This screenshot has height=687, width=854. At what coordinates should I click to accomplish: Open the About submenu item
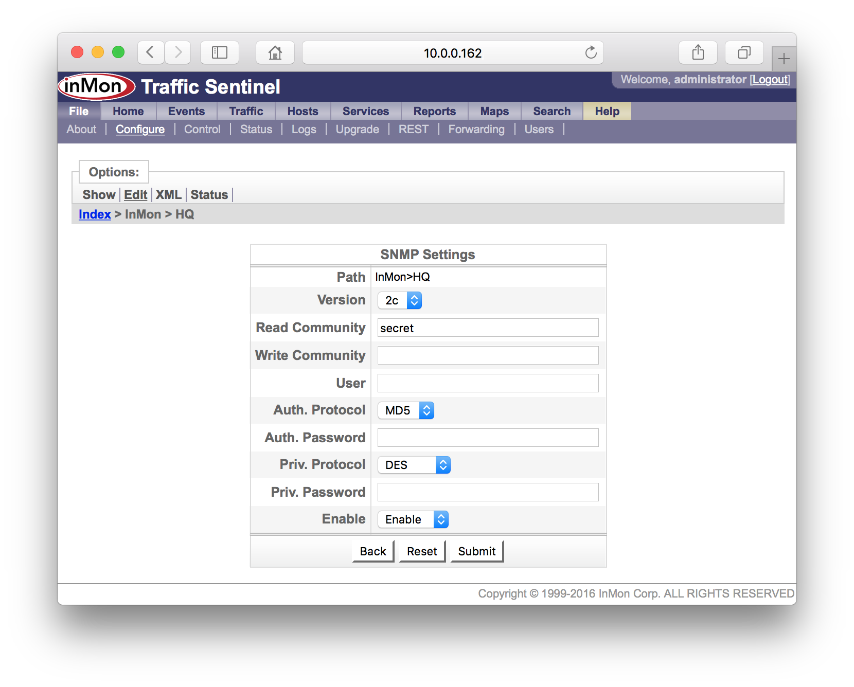81,130
